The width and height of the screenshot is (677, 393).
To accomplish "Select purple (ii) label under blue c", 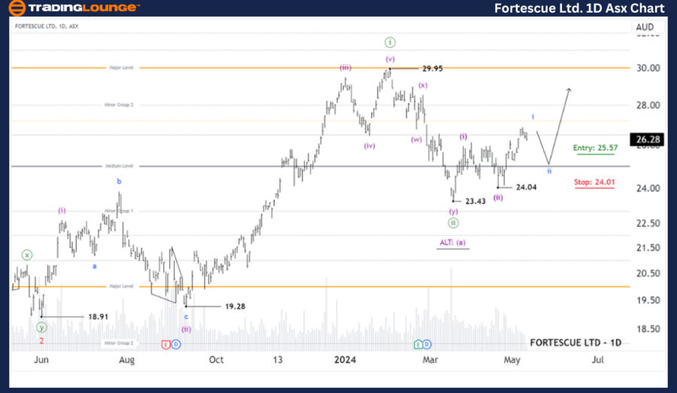I will pyautogui.click(x=186, y=329).
